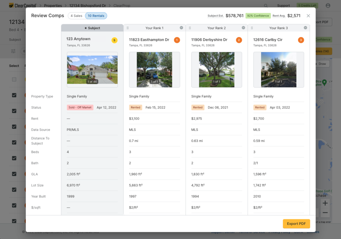
Task: Go to Properties breadcrumb
Action: click(x=53, y=6)
